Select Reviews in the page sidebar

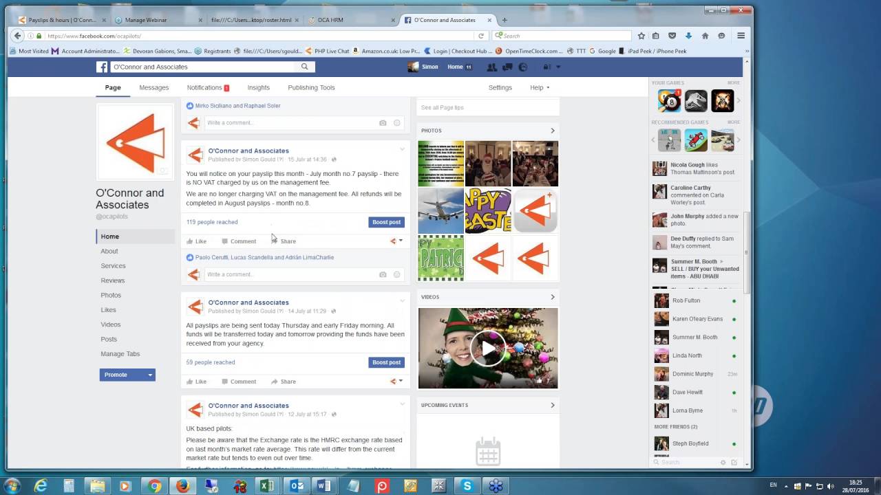113,280
